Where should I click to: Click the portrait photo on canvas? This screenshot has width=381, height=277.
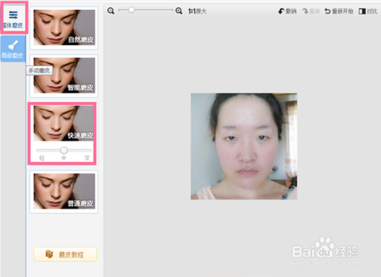click(x=244, y=146)
